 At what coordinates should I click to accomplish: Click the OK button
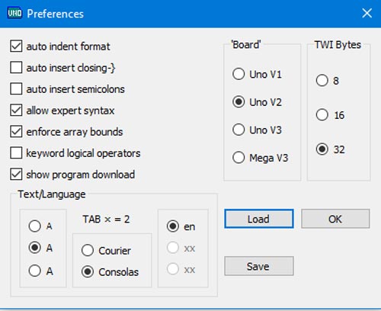point(335,219)
